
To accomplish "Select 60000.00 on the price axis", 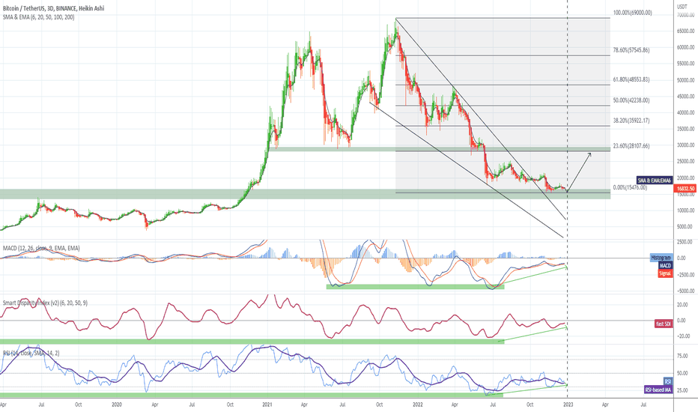I will point(685,48).
